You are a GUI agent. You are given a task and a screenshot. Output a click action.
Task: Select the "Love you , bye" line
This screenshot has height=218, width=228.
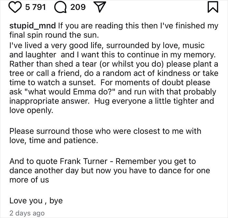(x=36, y=201)
